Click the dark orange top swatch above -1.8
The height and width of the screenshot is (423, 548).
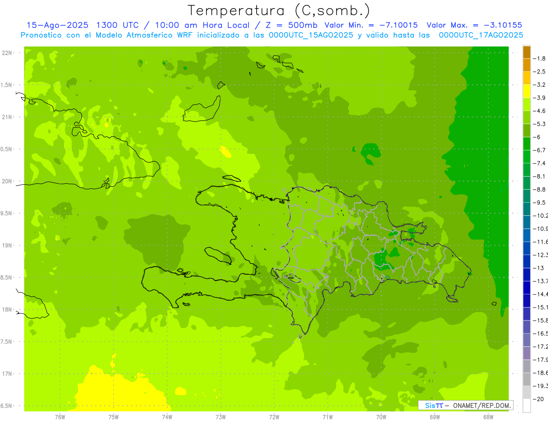point(527,52)
